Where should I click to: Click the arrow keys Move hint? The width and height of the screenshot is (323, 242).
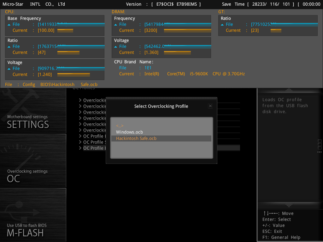278,213
